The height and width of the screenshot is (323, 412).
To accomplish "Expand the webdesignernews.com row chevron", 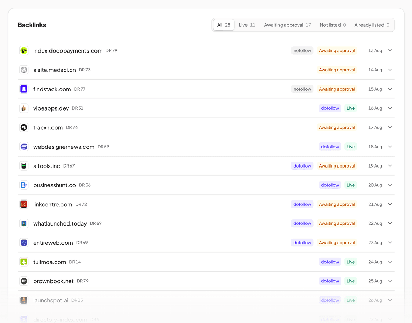I will (390, 147).
